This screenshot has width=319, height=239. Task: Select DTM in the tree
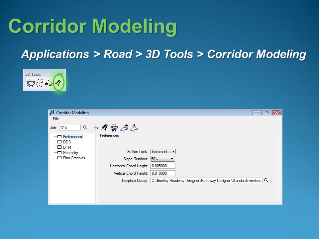click(x=67, y=147)
